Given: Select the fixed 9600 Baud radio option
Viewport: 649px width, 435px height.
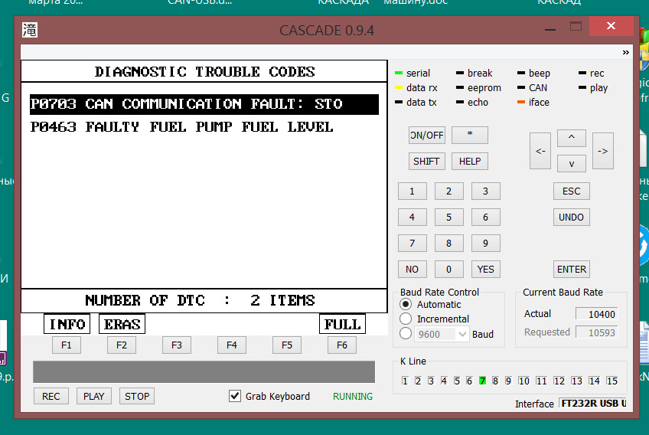Looking at the screenshot, I should pyautogui.click(x=406, y=333).
